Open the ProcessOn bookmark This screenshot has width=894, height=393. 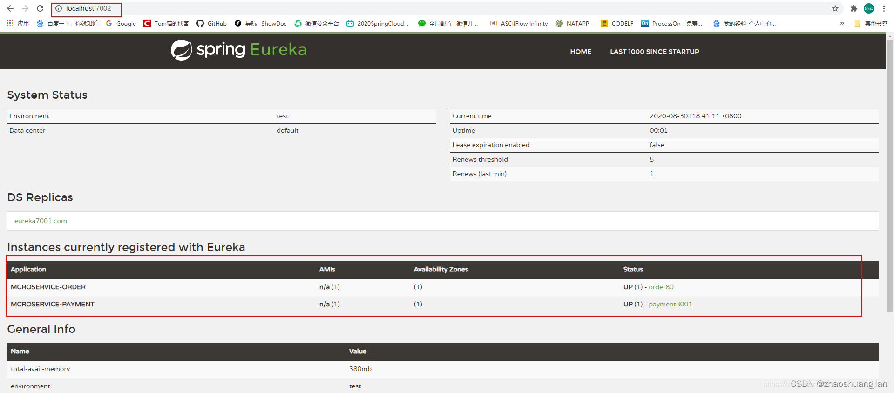point(672,23)
